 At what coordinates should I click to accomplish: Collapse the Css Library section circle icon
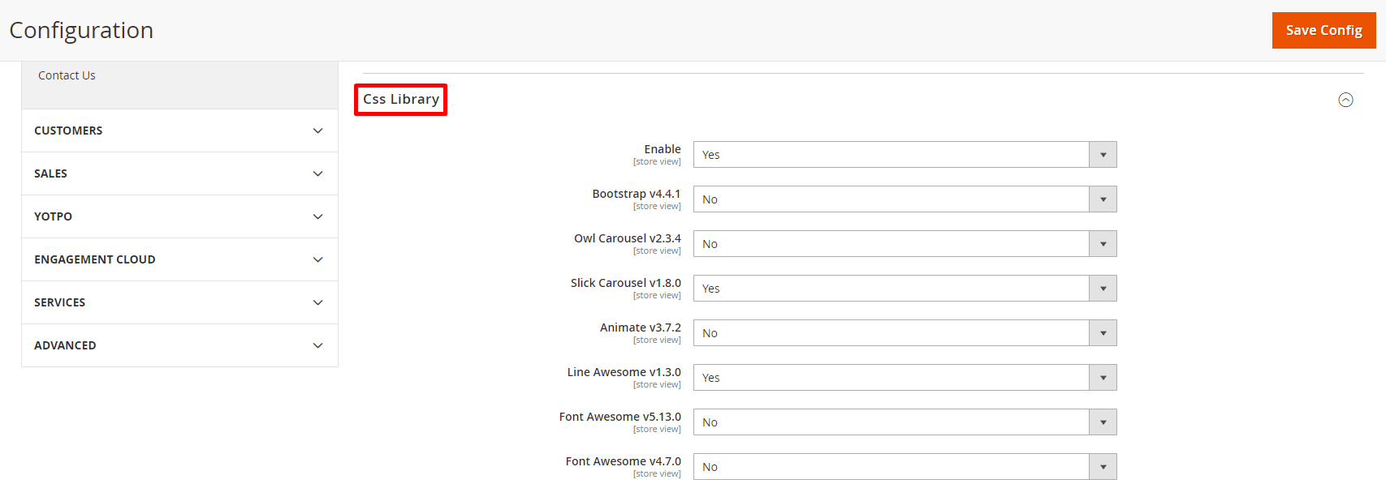click(x=1345, y=100)
